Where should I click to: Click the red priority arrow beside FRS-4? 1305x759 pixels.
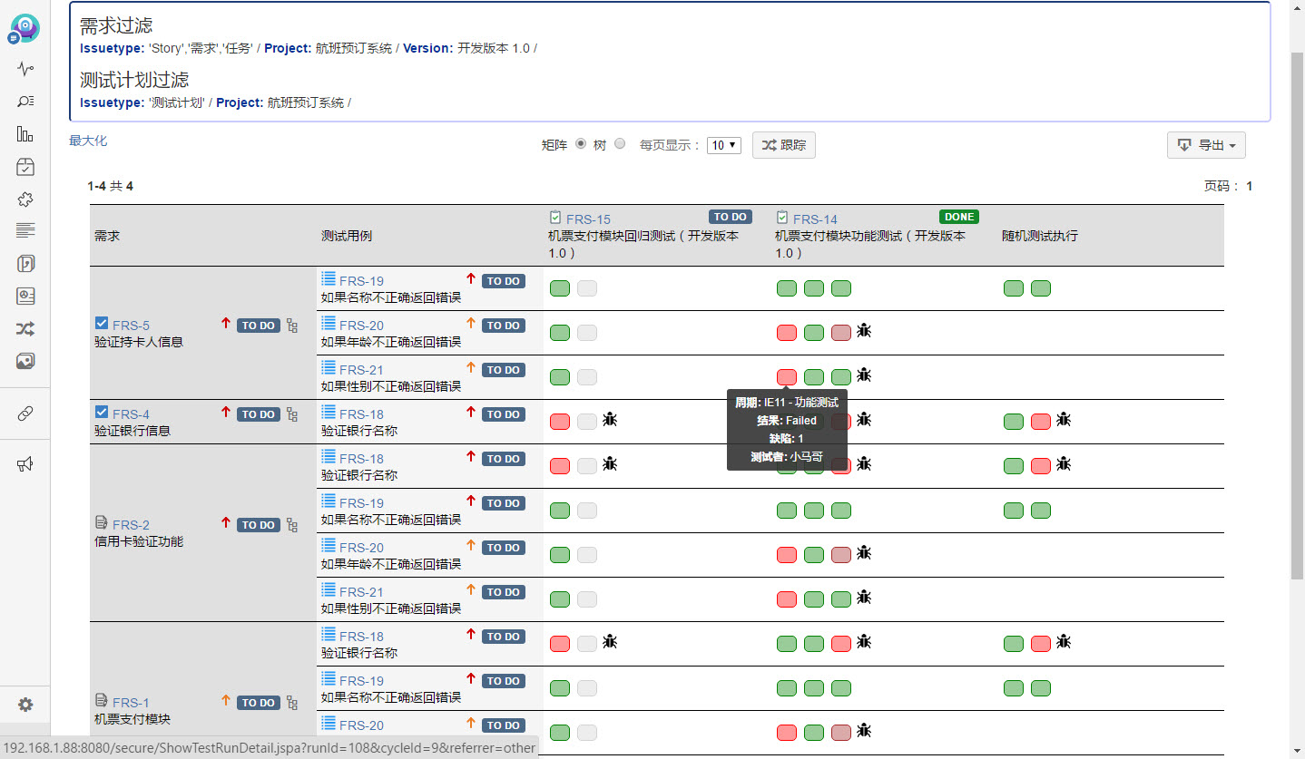[226, 413]
